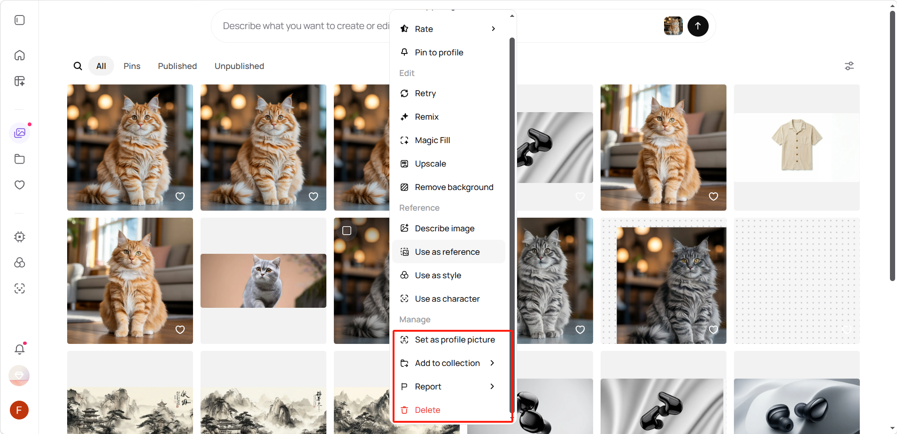
Task: Click the search magnifier icon
Action: [x=78, y=66]
